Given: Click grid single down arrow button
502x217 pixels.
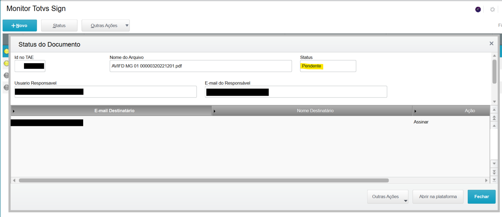Looking at the screenshot, I should [x=494, y=163].
